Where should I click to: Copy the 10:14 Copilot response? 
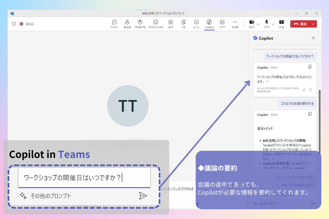[x=310, y=114]
